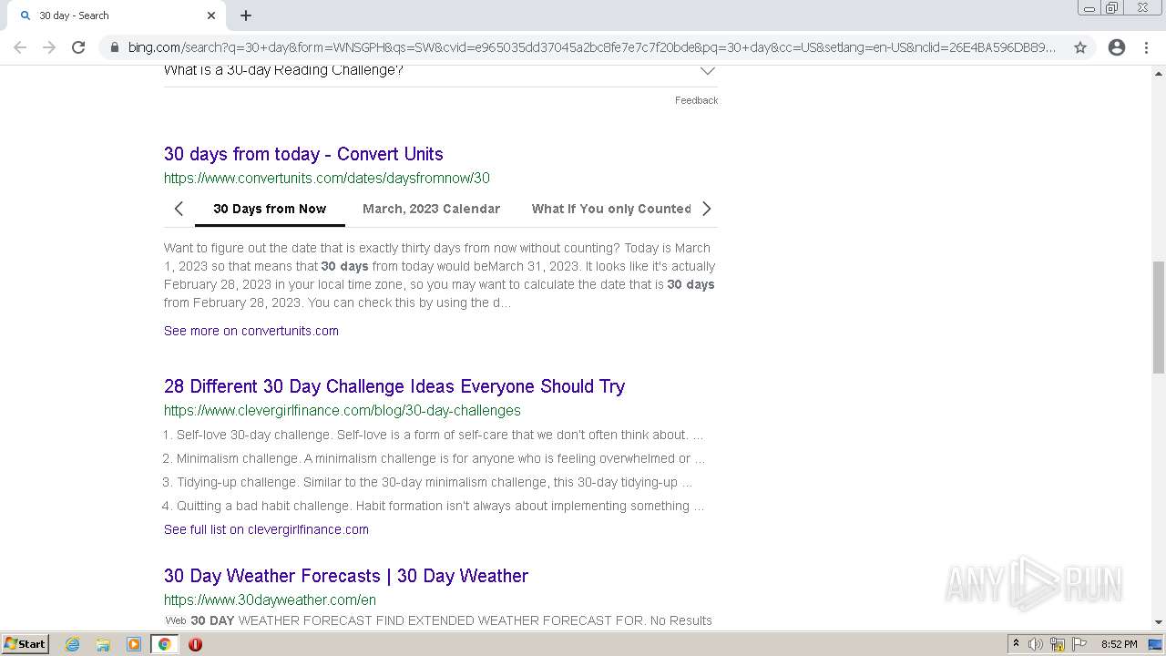Bookmark this page with the star icon
This screenshot has height=656, width=1166.
pos(1080,47)
